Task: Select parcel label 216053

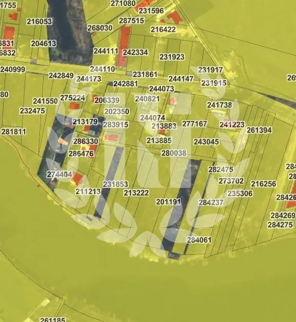Action: click(x=40, y=22)
